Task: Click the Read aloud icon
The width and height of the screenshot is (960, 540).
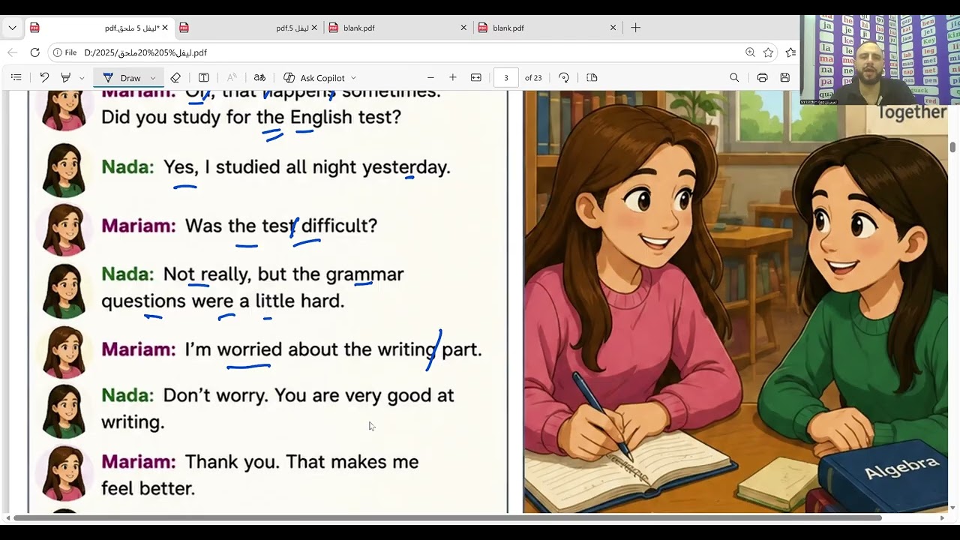Action: pyautogui.click(x=232, y=77)
